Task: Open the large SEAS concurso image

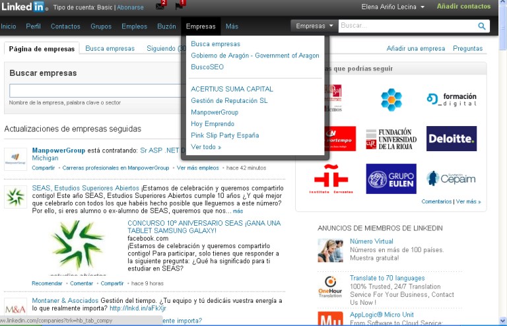Action: [78, 247]
